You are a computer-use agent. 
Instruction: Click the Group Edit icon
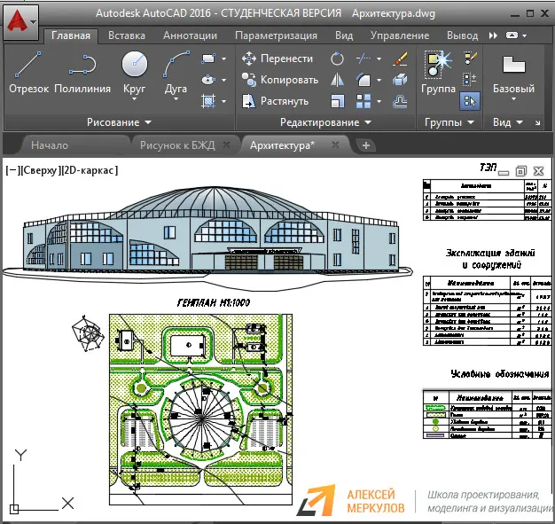click(x=470, y=80)
